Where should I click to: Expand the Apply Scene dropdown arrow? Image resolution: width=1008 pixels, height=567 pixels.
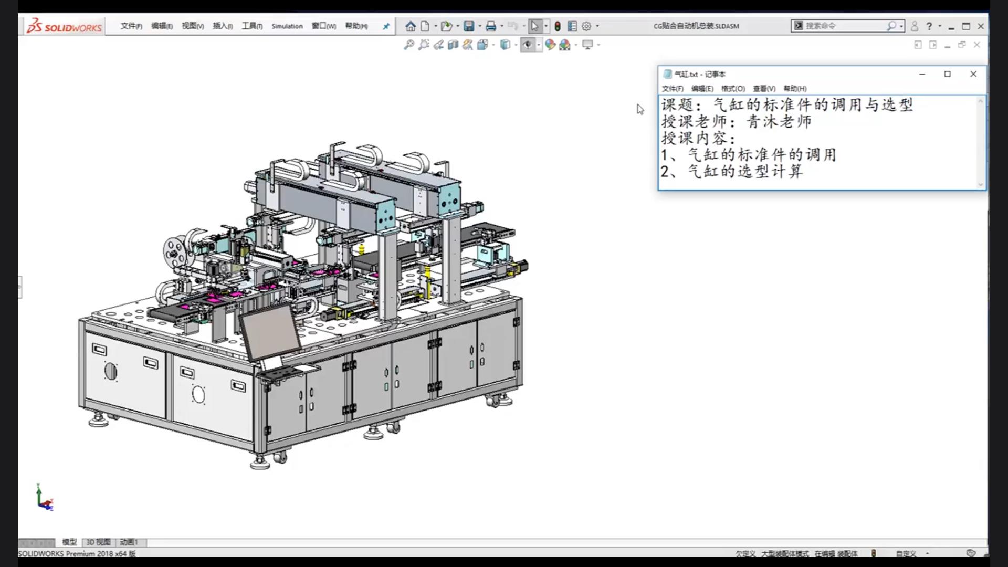click(x=576, y=45)
